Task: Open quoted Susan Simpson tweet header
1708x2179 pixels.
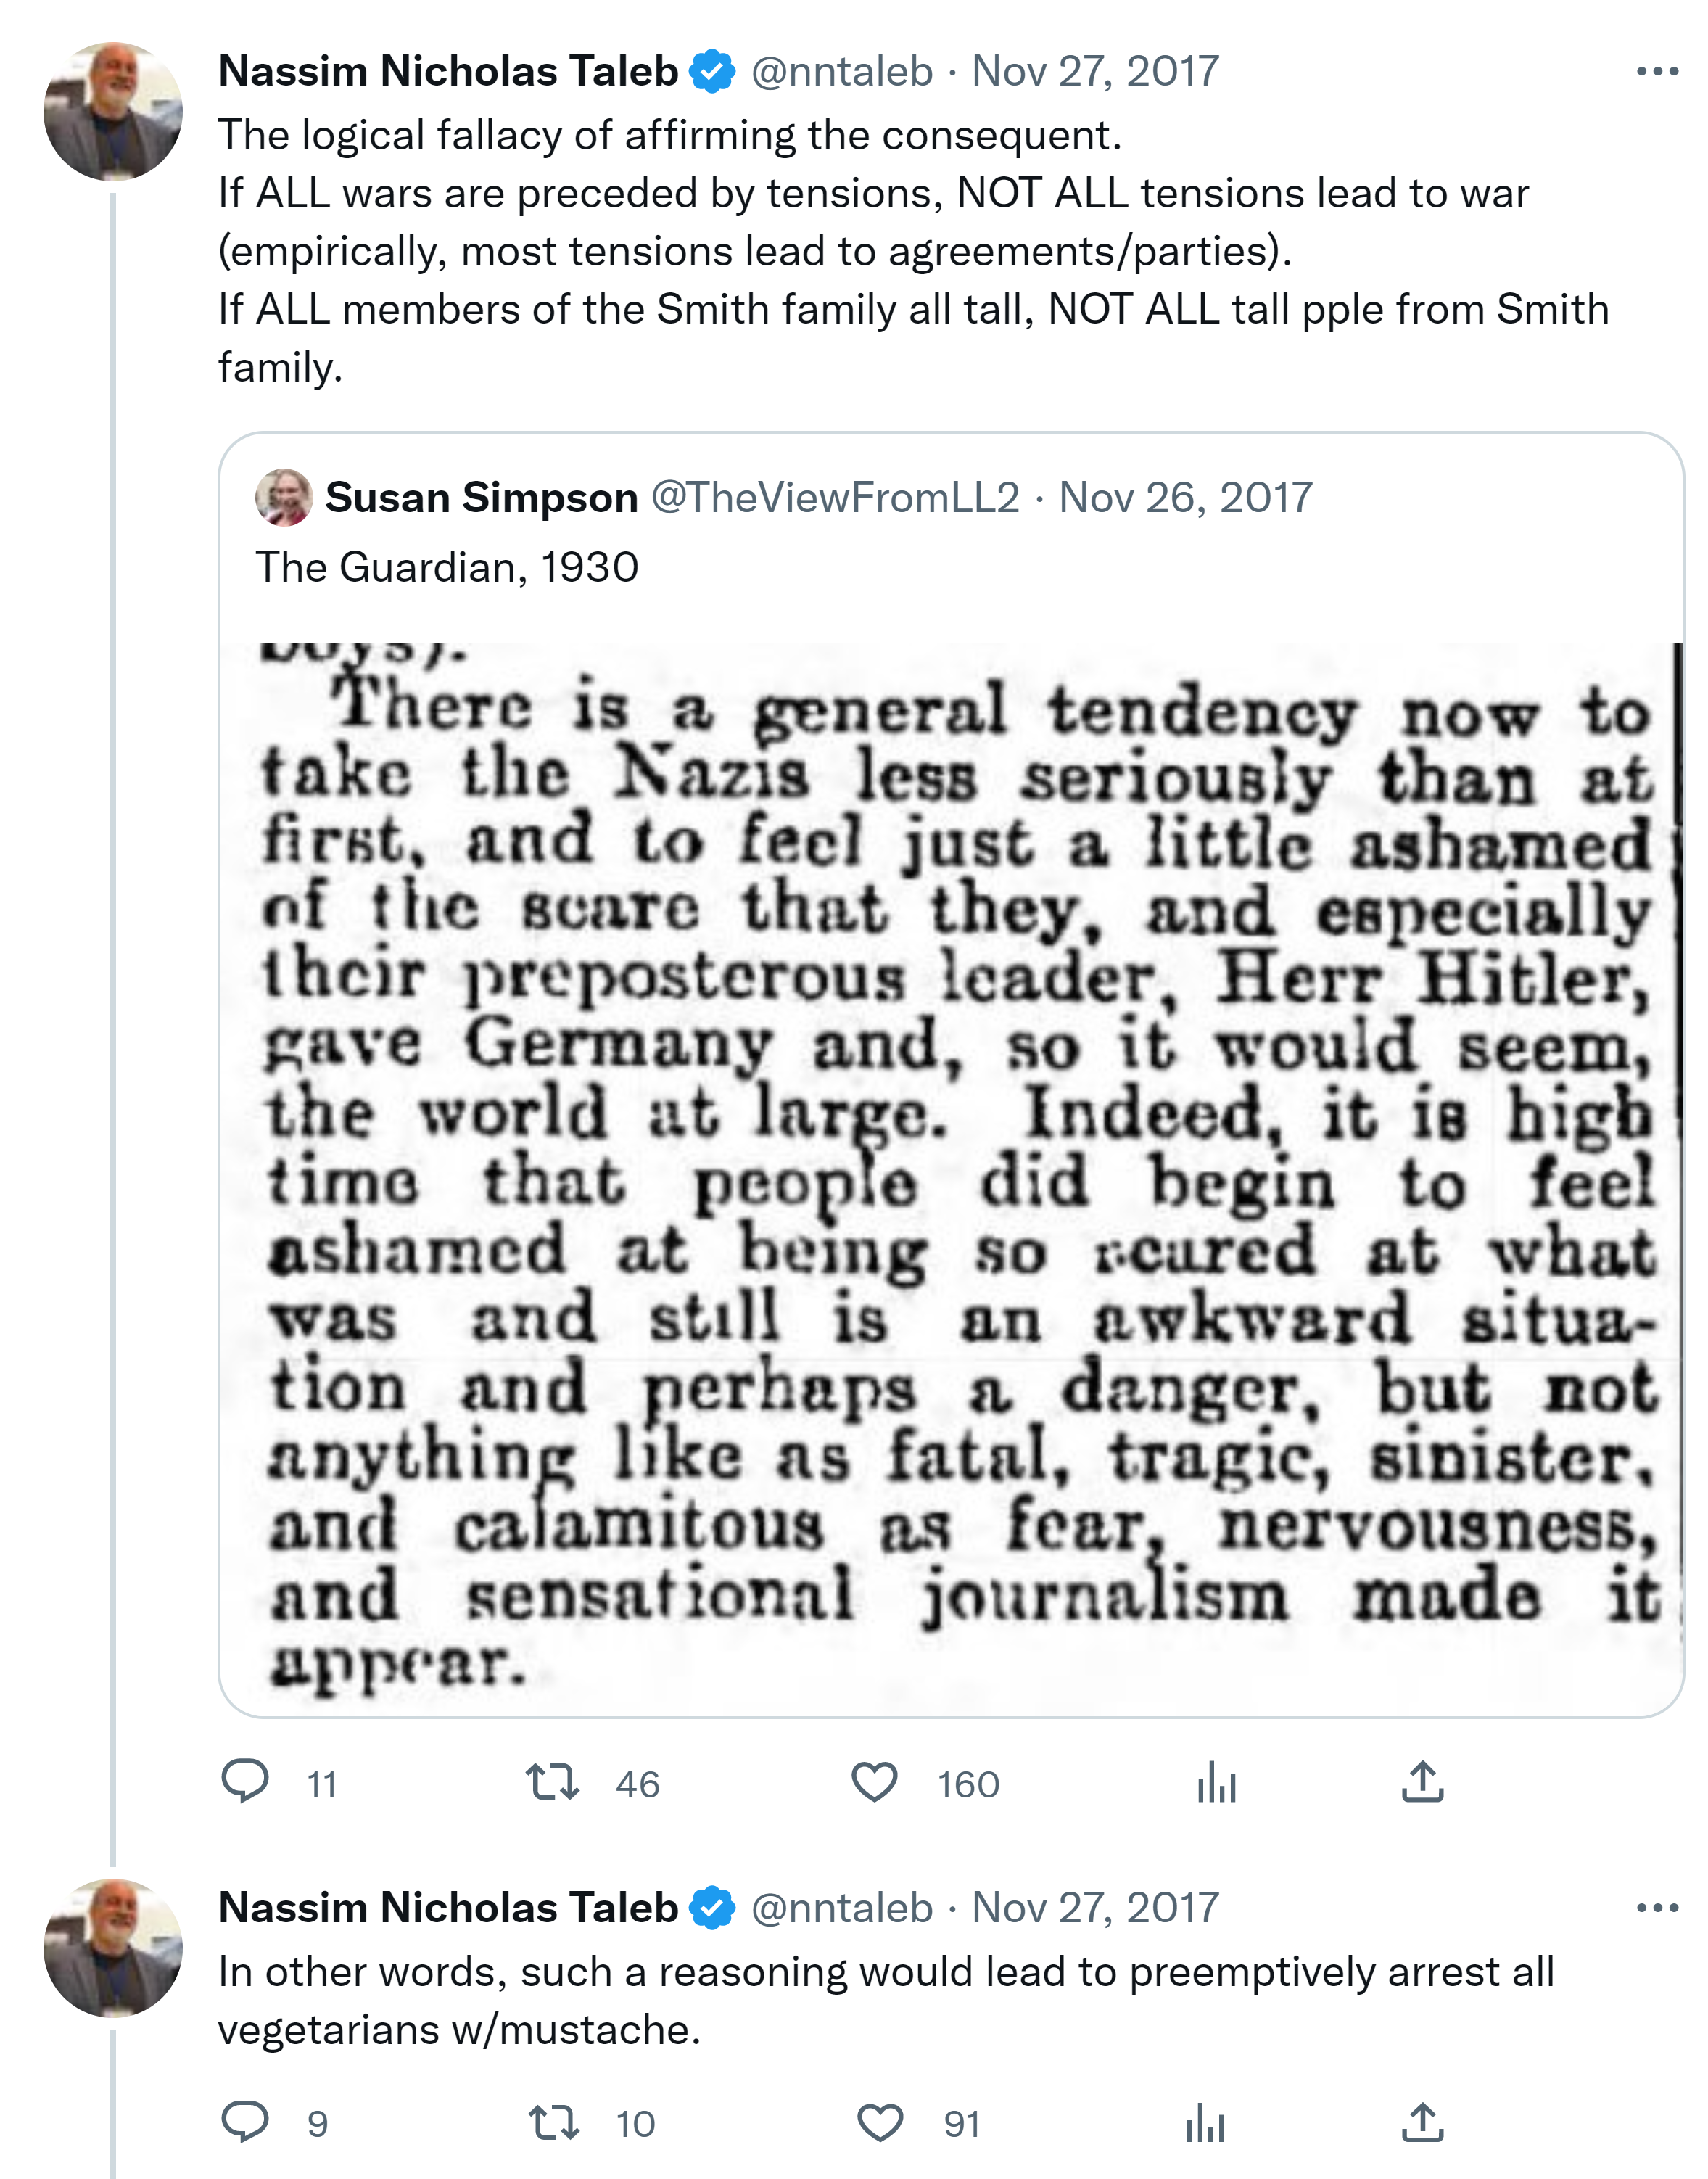Action: click(x=481, y=497)
